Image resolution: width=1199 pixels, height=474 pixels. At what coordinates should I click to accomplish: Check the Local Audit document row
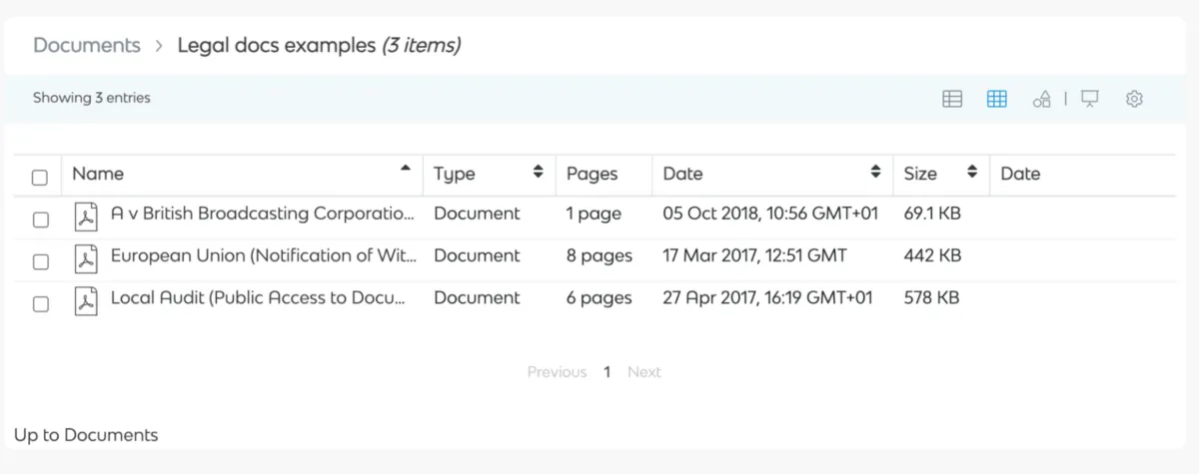tap(41, 304)
